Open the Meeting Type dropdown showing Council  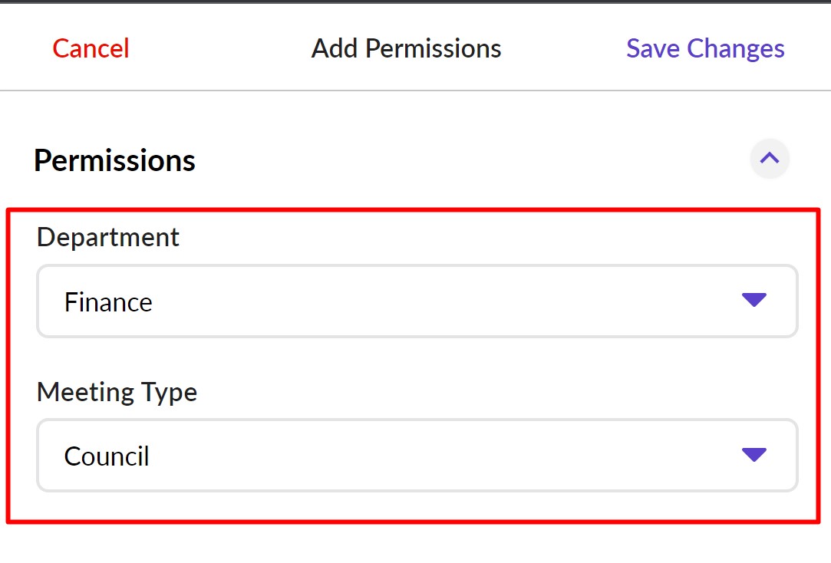click(x=417, y=456)
